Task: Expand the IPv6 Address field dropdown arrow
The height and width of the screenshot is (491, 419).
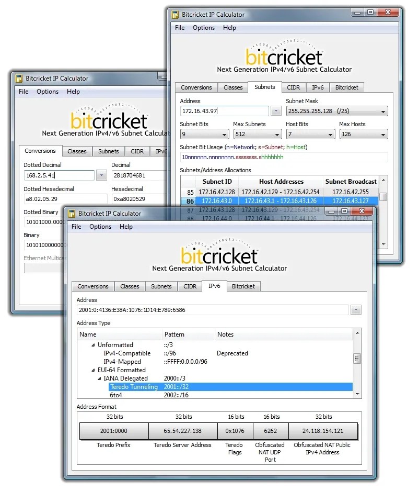Action: [x=356, y=309]
